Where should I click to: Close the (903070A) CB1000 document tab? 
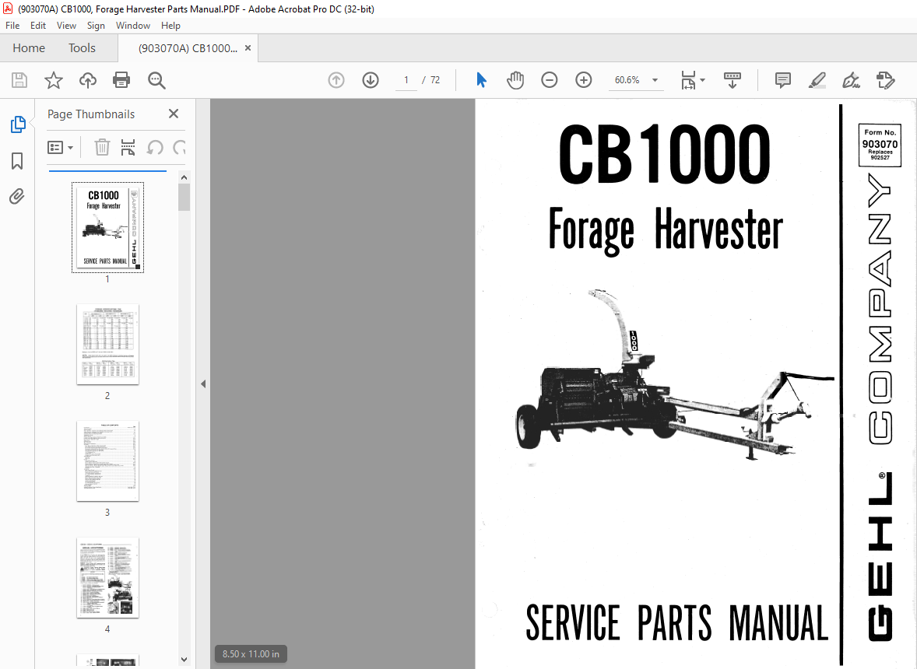pyautogui.click(x=248, y=48)
